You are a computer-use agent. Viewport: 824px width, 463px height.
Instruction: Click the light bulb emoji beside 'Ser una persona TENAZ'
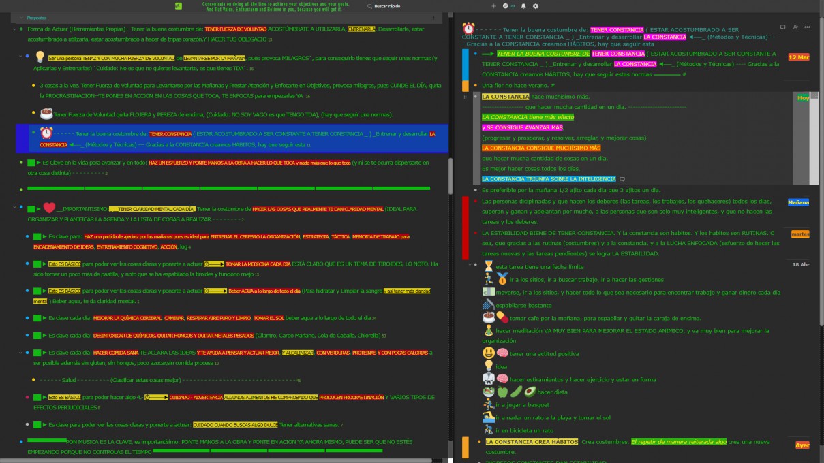[40, 57]
